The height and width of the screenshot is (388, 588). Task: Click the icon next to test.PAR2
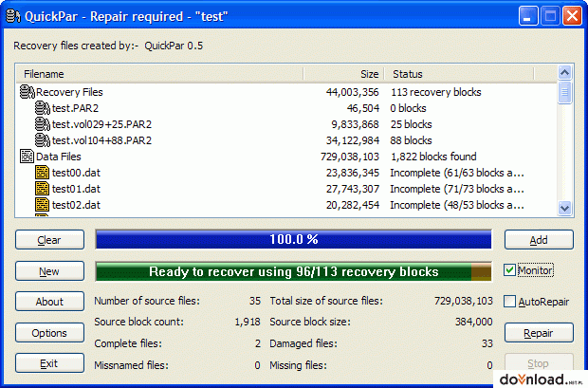pyautogui.click(x=43, y=108)
